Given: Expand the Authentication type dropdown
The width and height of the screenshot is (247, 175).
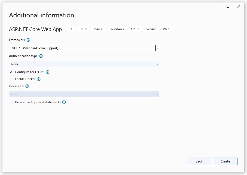Looking at the screenshot, I should click(157, 64).
